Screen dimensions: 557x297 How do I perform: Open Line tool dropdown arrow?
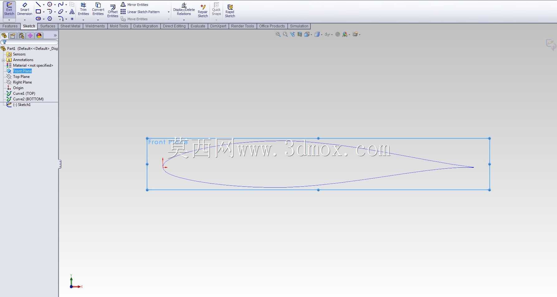point(44,5)
